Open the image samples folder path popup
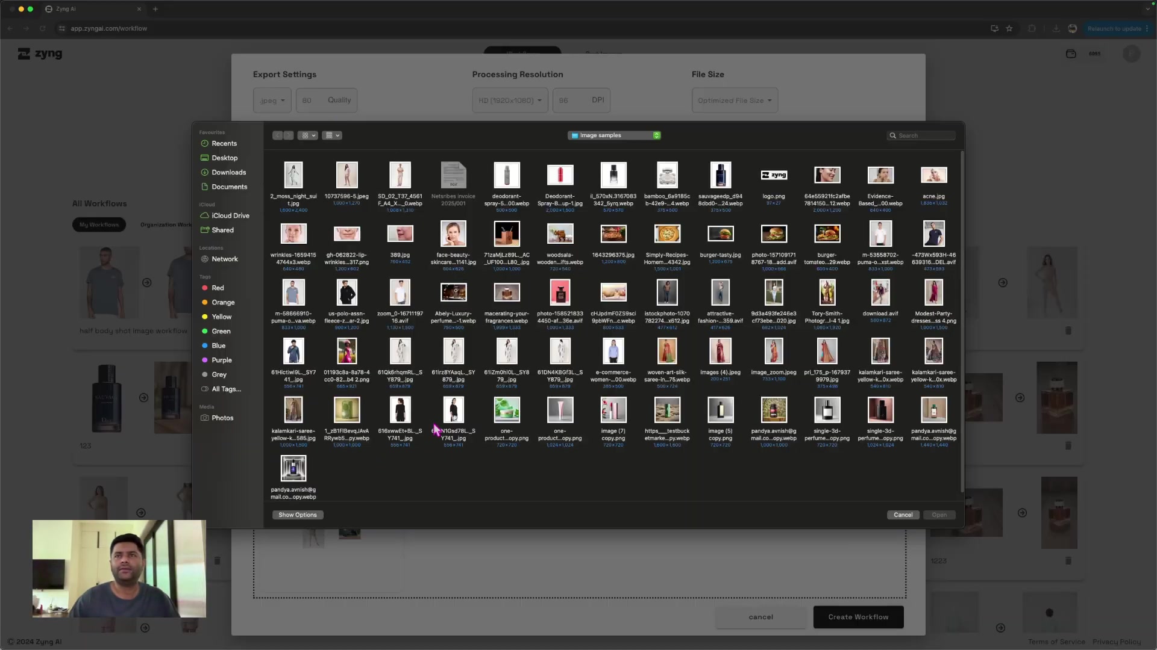 tap(614, 135)
